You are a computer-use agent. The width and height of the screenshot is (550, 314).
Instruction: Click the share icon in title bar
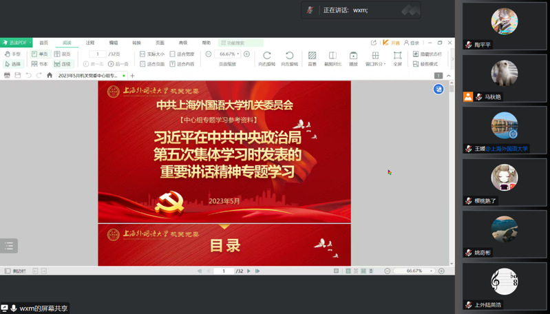click(x=374, y=43)
